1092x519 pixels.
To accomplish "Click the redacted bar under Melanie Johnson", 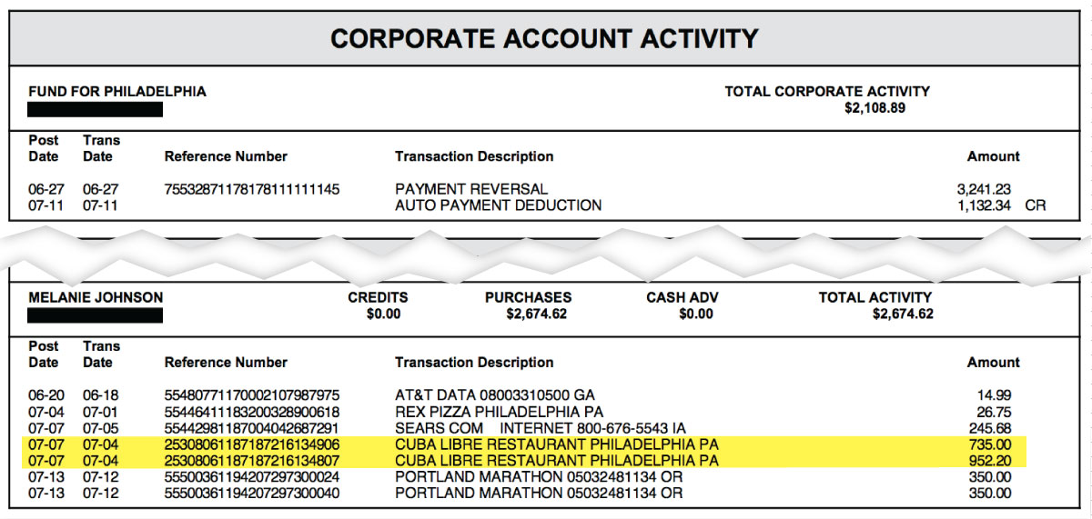I will point(95,315).
